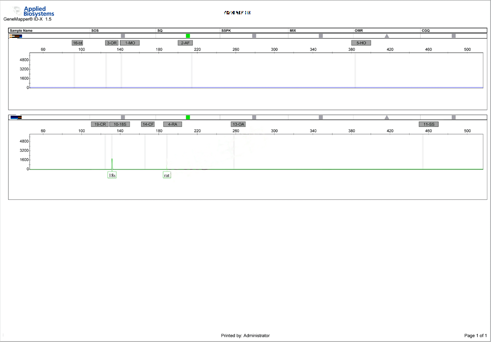This screenshot has height=342, width=491.
Task: Select the 4-RA marker label
Action: click(172, 125)
